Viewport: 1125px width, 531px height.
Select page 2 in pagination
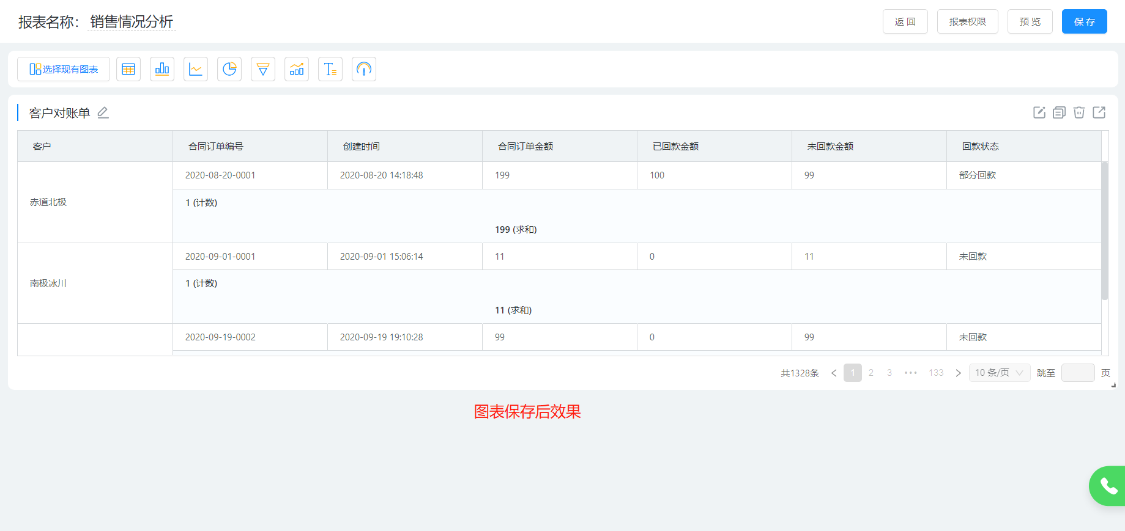(x=871, y=373)
